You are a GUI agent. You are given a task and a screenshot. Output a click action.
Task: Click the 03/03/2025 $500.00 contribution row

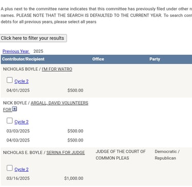[x=45, y=131]
